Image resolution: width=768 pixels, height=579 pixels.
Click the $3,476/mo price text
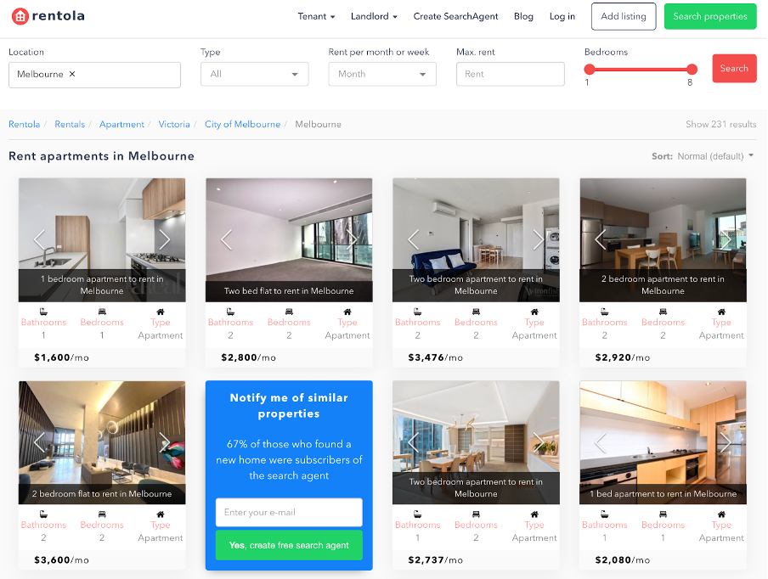click(x=436, y=357)
